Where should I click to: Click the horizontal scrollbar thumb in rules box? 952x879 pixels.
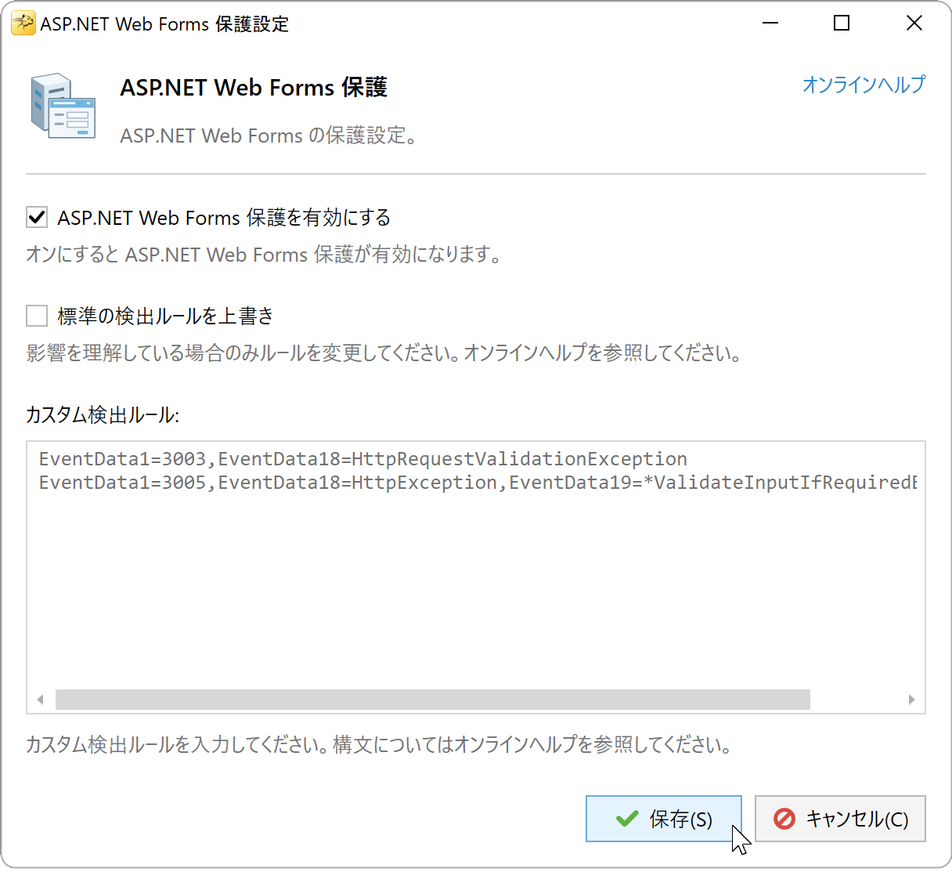click(x=433, y=700)
